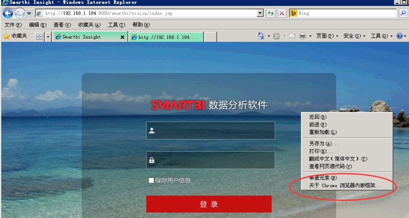This screenshot has height=218, width=409.
Task: Open the 工具(O) command bar menu
Action: click(x=381, y=36)
